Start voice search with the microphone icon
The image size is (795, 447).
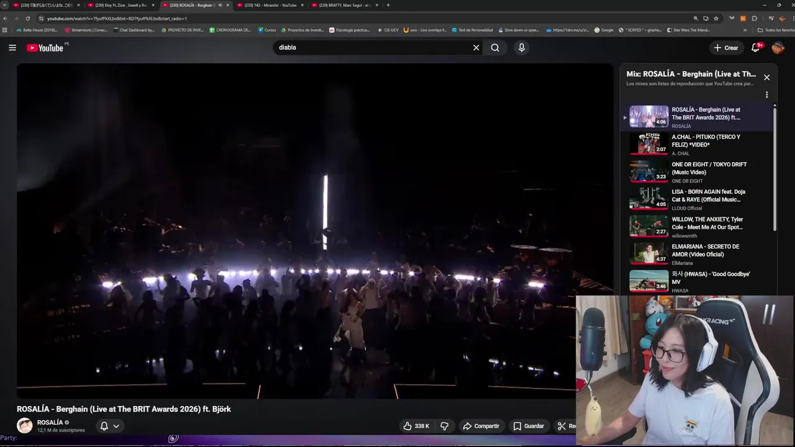pyautogui.click(x=522, y=48)
